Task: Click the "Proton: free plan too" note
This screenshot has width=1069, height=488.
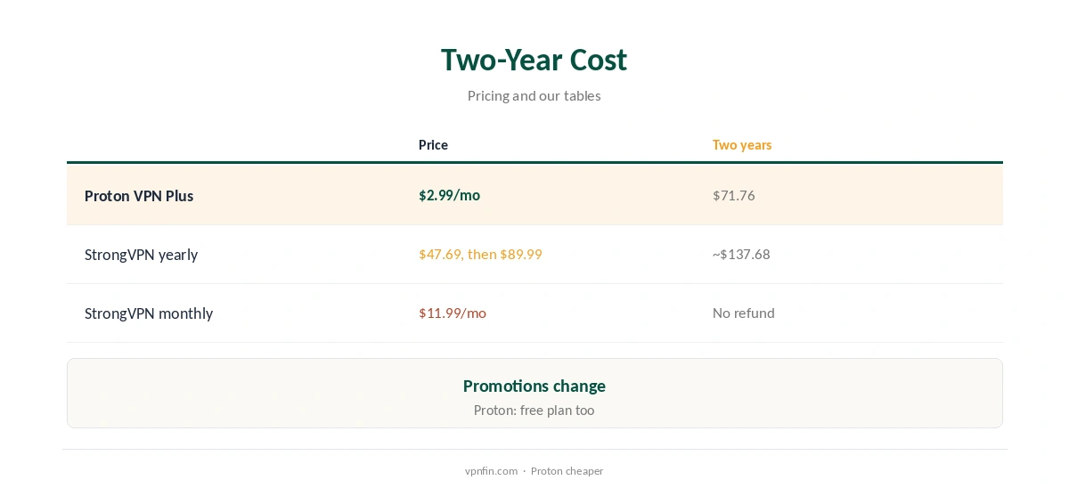Action: (534, 411)
